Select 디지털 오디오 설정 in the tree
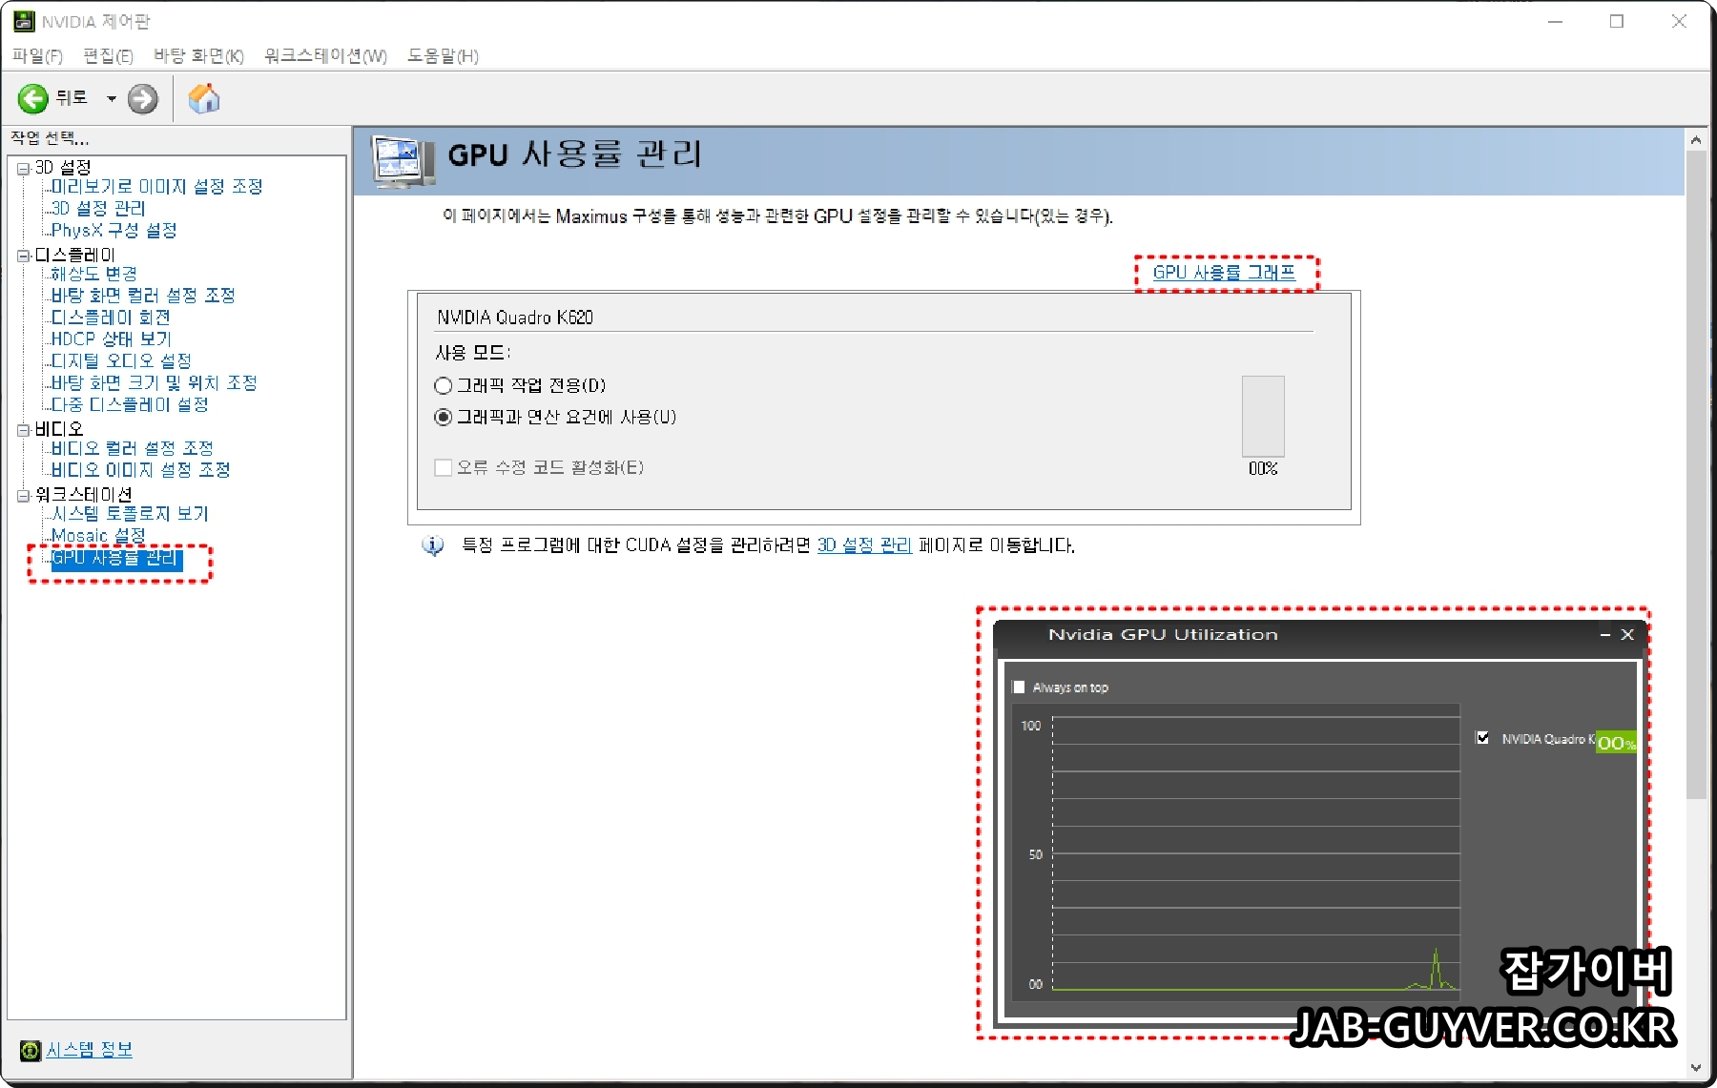Viewport: 1717px width, 1088px height. 121,361
